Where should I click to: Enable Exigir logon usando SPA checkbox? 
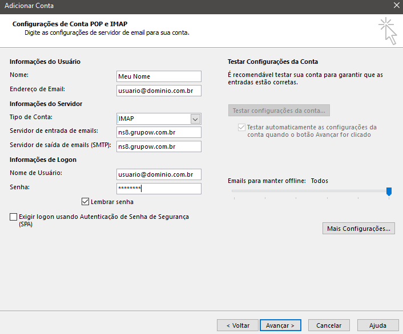[x=13, y=217]
